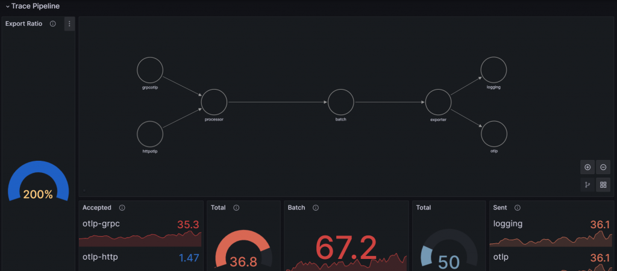Show info for Sent panel
The height and width of the screenshot is (271, 617).
coord(518,208)
